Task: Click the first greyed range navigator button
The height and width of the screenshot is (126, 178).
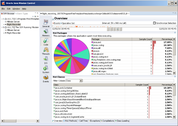Action: coord(108,29)
